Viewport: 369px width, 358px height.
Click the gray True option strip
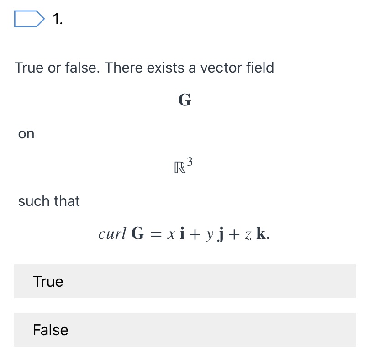(x=184, y=282)
